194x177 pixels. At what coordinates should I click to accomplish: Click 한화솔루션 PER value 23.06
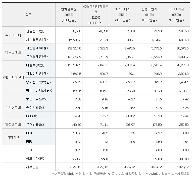coord(77,133)
